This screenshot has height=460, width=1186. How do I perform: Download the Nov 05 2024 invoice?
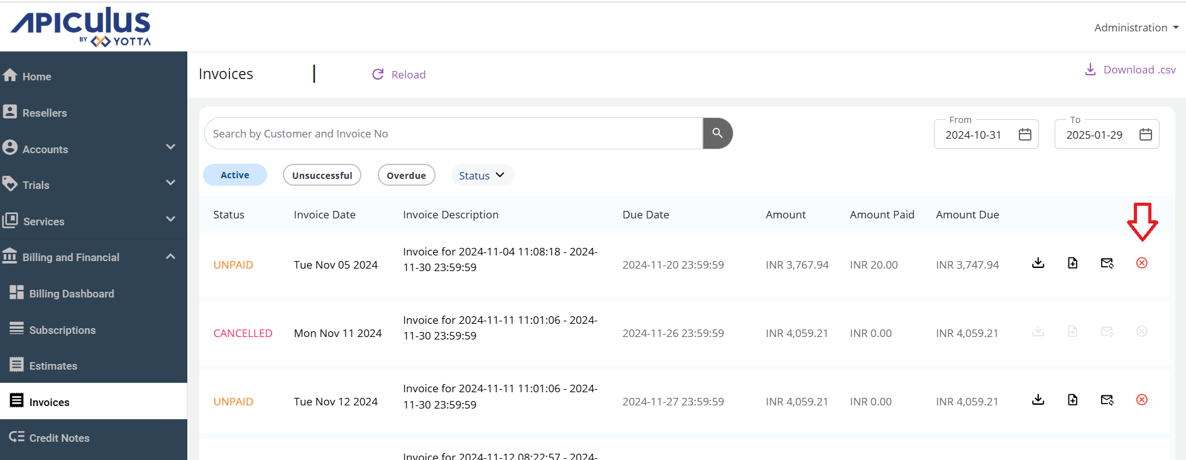[x=1038, y=263]
